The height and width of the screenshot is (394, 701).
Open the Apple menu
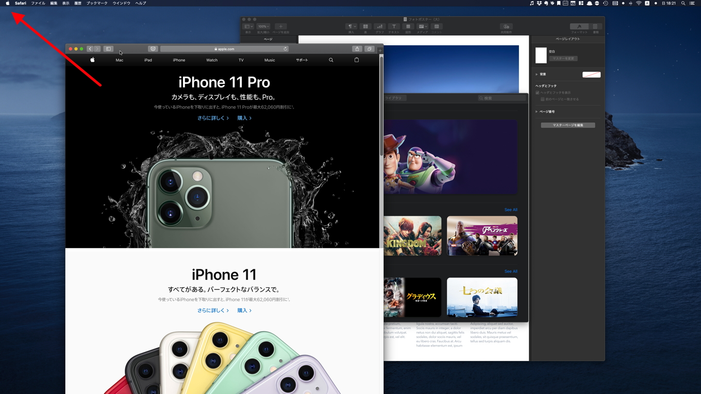tap(8, 3)
